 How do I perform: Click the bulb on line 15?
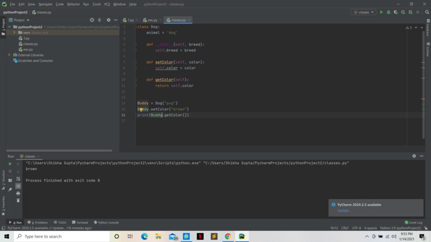(x=141, y=110)
